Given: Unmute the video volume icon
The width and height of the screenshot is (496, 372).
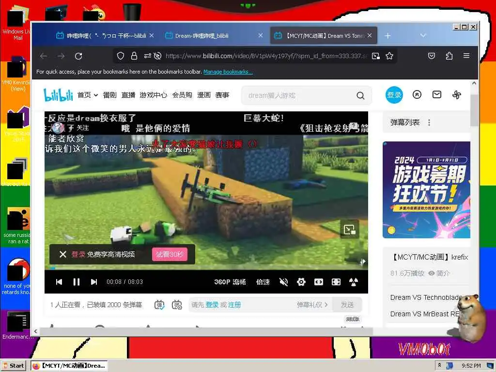Looking at the screenshot, I should coord(284,282).
